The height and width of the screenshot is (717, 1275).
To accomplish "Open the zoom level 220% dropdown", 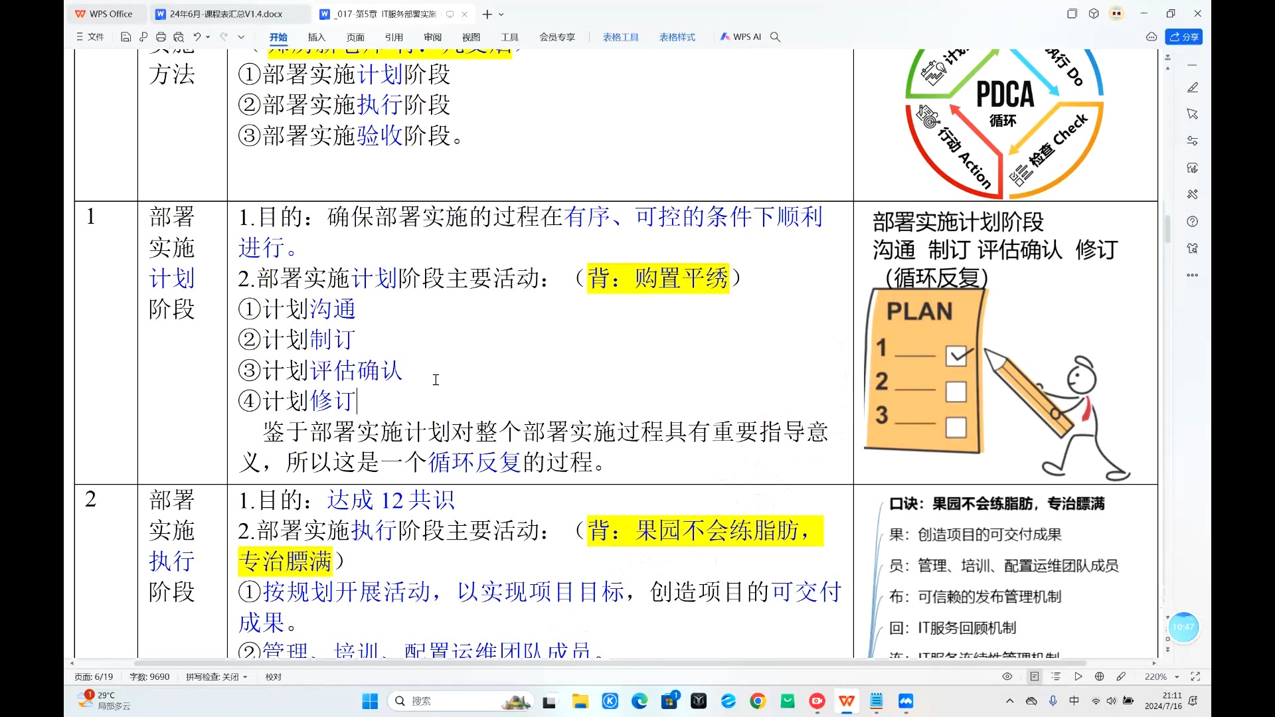I will (1177, 676).
